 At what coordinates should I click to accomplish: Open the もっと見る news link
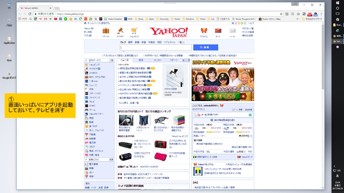pyautogui.click(x=123, y=103)
